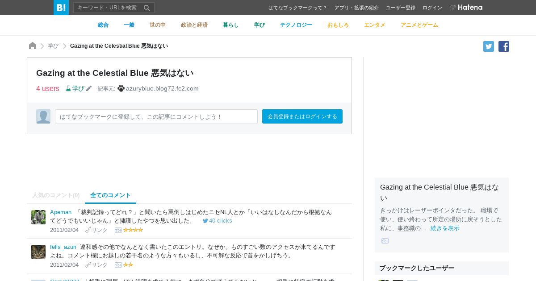Screen dimensions: 536x281
Task: Open アニメとゲーム category tab
Action: pyautogui.click(x=419, y=25)
